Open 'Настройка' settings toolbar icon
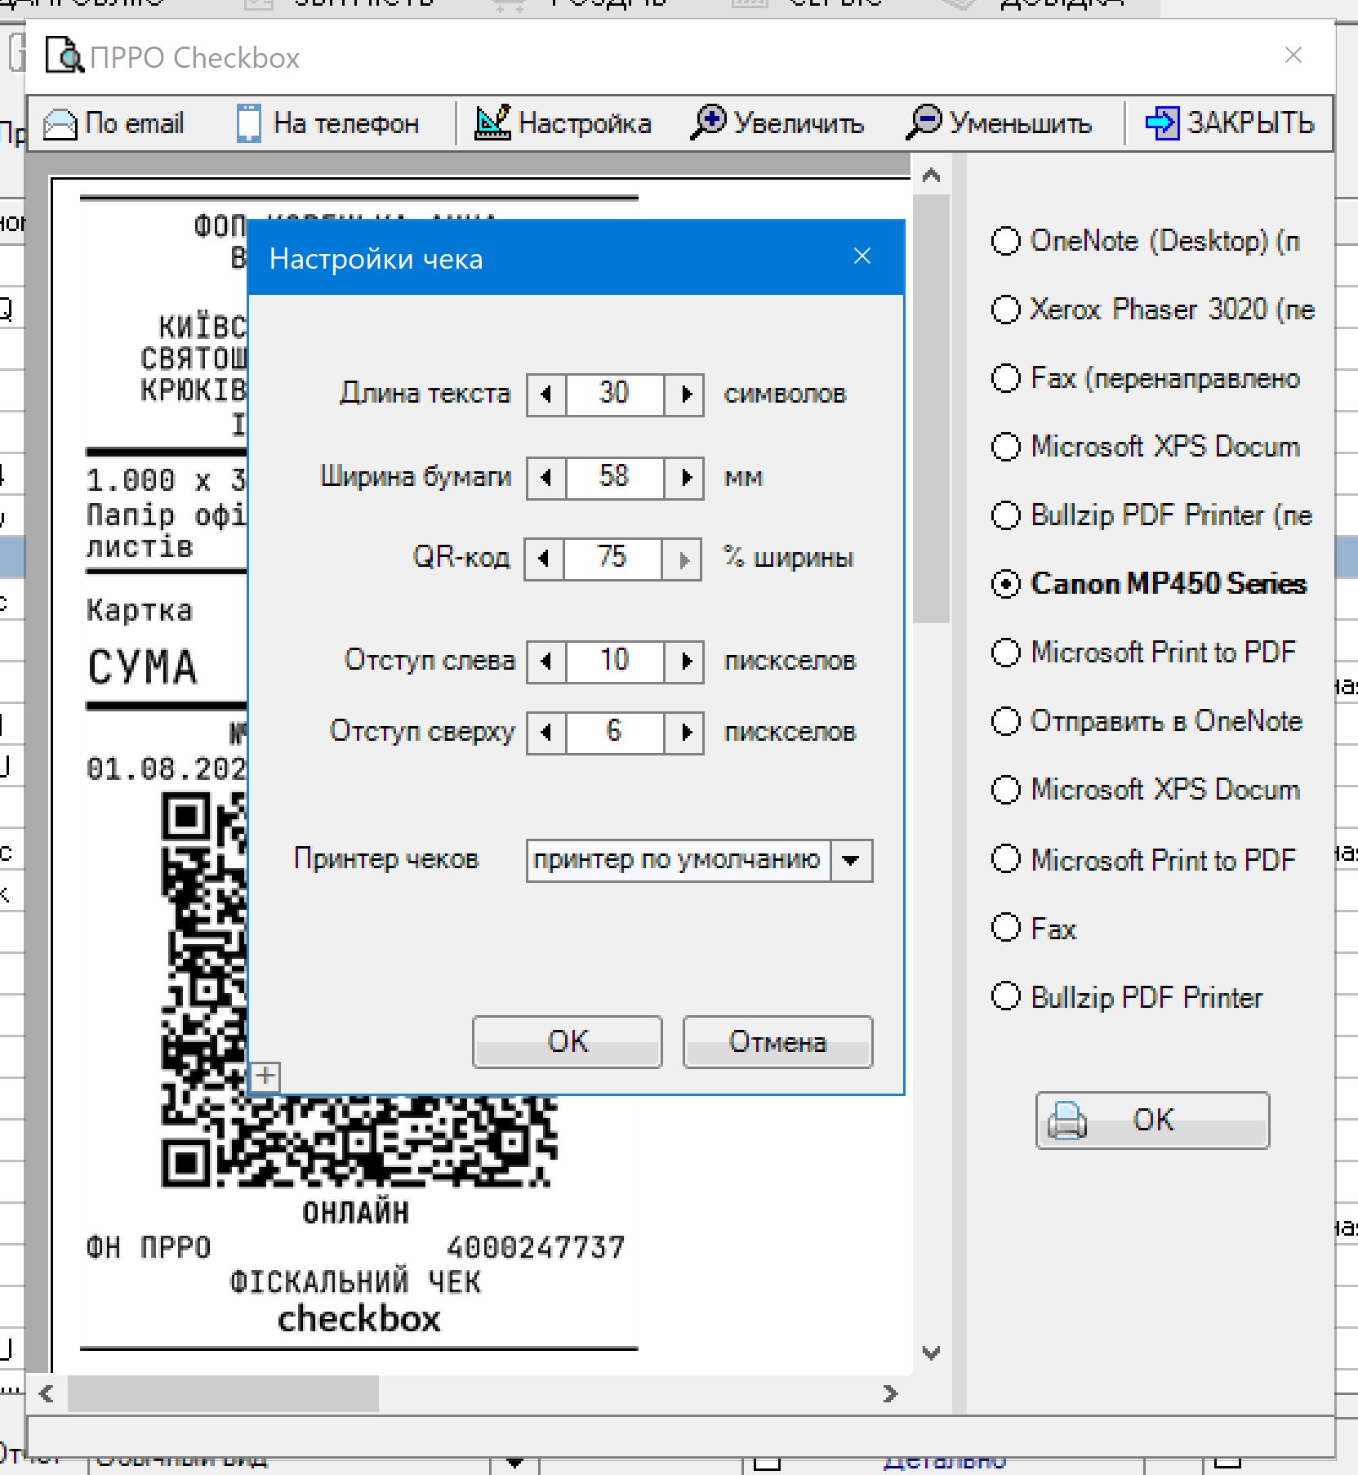This screenshot has height=1475, width=1358. pyautogui.click(x=492, y=123)
